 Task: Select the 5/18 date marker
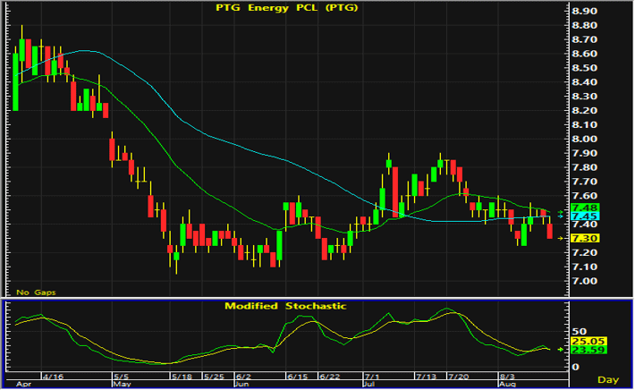[182, 377]
